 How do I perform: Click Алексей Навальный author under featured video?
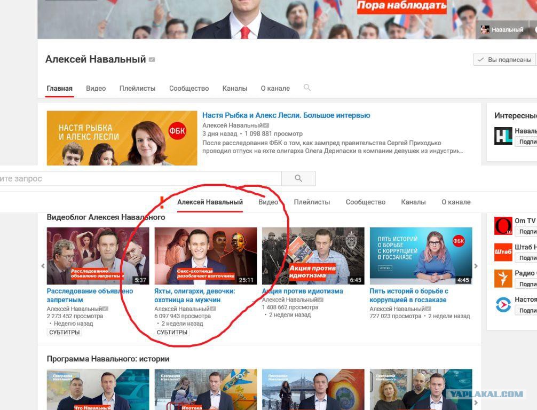pyautogui.click(x=232, y=125)
